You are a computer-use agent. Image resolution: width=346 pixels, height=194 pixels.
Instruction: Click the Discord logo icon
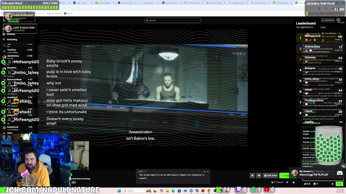pyautogui.click(x=340, y=173)
